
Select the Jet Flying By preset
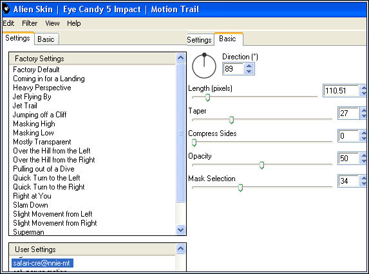click(x=32, y=97)
